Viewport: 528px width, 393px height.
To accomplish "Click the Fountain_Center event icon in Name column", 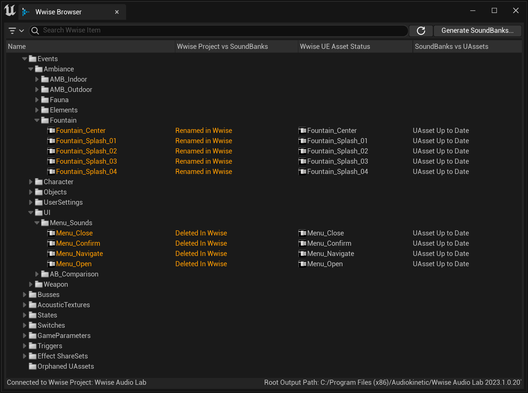I will coord(51,131).
